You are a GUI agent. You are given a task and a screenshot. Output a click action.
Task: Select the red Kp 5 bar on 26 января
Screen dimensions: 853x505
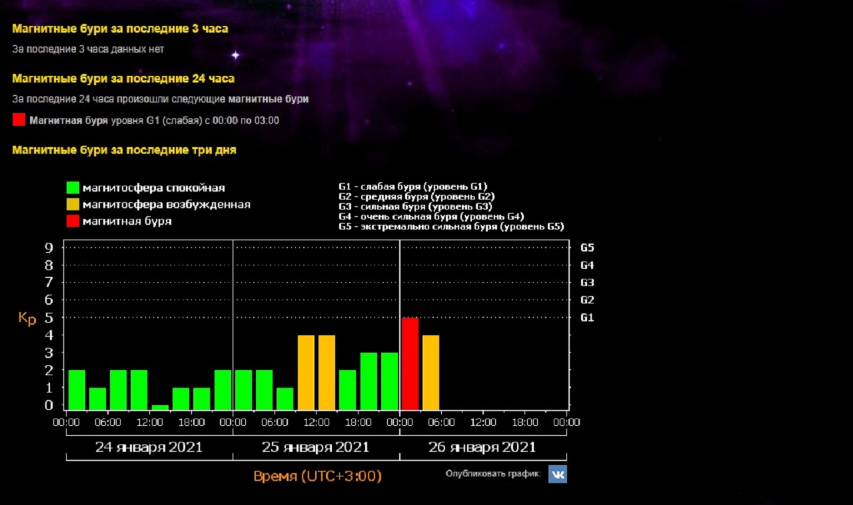pyautogui.click(x=410, y=364)
